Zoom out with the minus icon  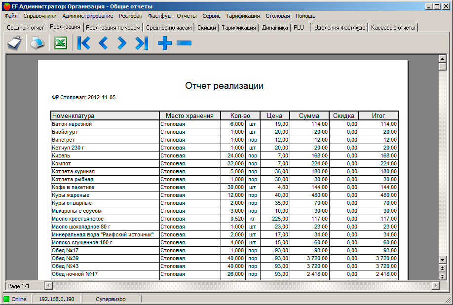[184, 43]
